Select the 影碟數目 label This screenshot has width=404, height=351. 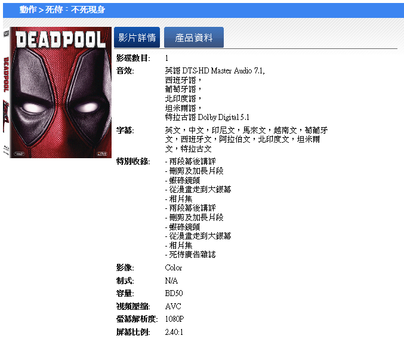tap(133, 58)
